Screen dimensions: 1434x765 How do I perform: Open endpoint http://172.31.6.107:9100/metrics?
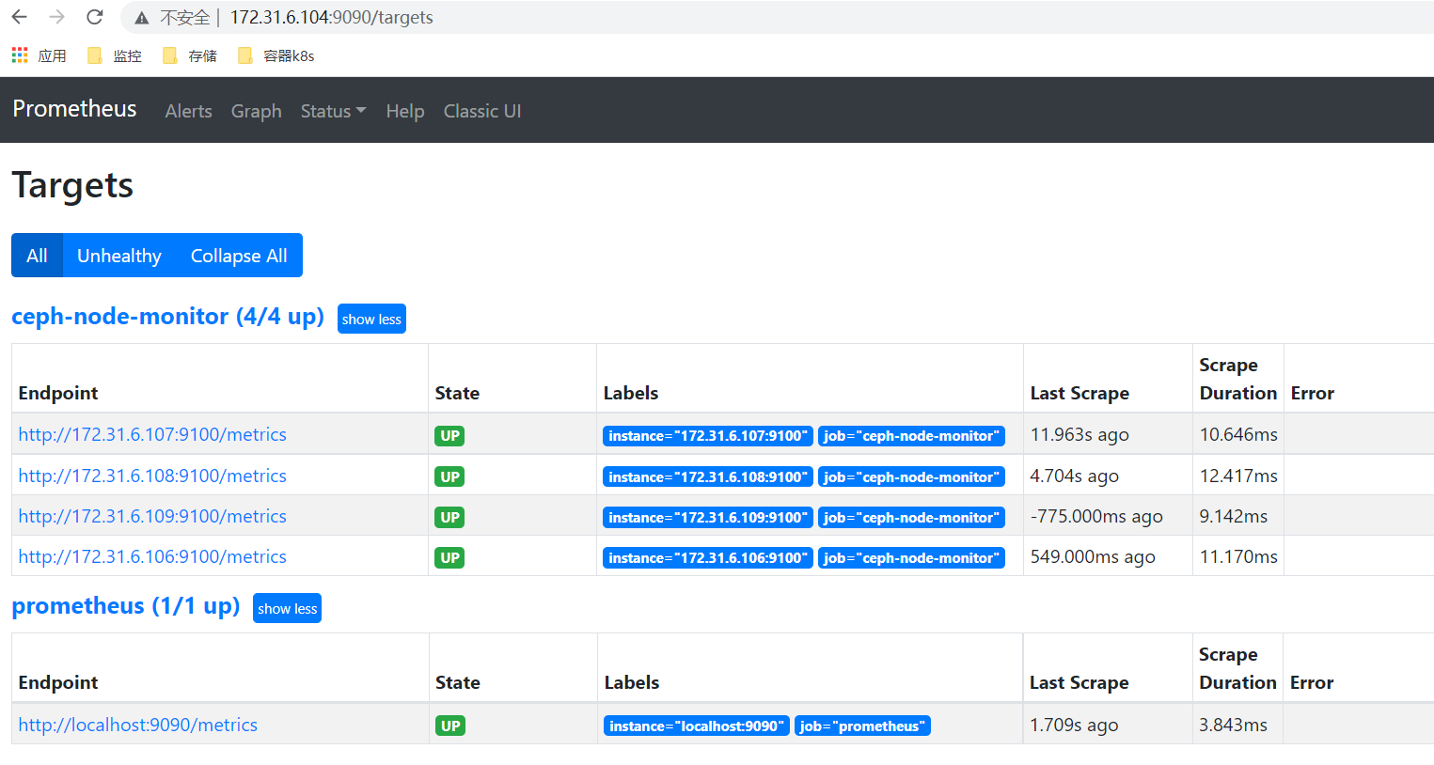tap(152, 434)
